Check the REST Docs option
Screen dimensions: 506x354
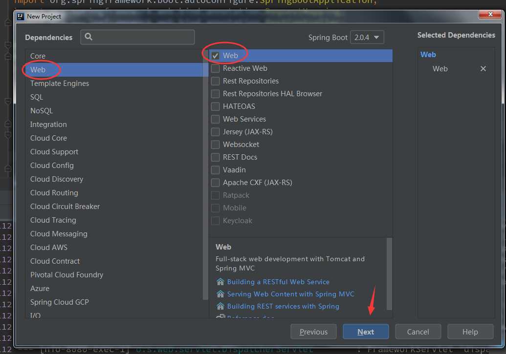click(215, 157)
